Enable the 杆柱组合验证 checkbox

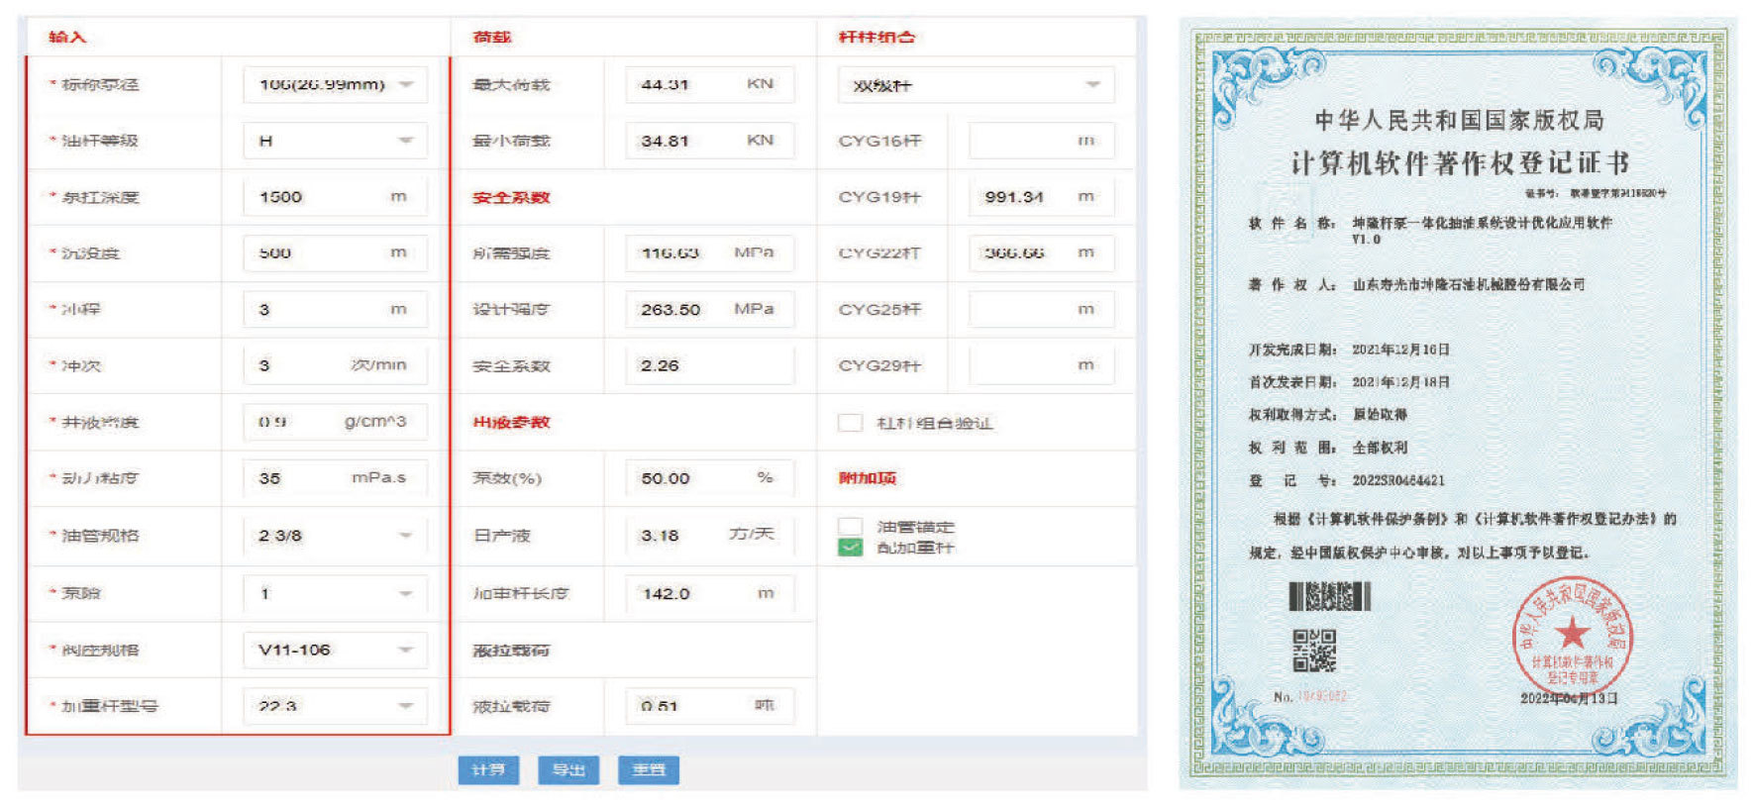(x=850, y=423)
